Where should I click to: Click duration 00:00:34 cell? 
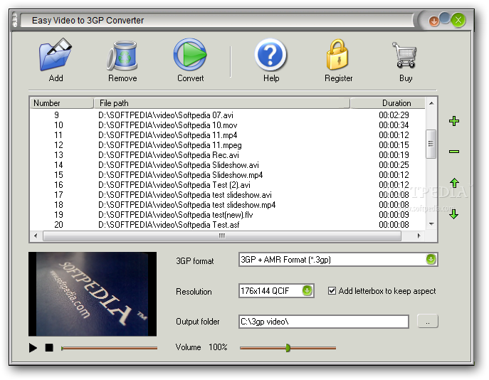pos(394,125)
